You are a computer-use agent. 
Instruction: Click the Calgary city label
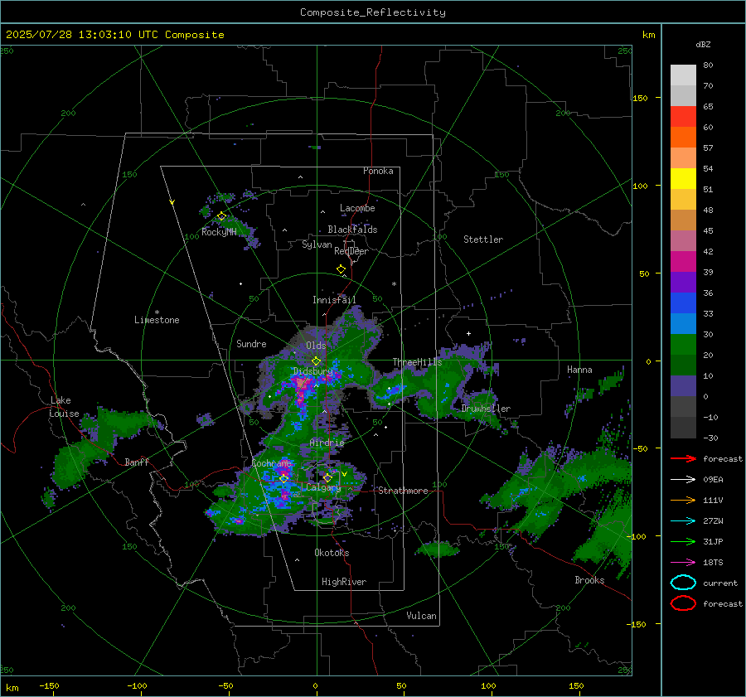pos(323,487)
